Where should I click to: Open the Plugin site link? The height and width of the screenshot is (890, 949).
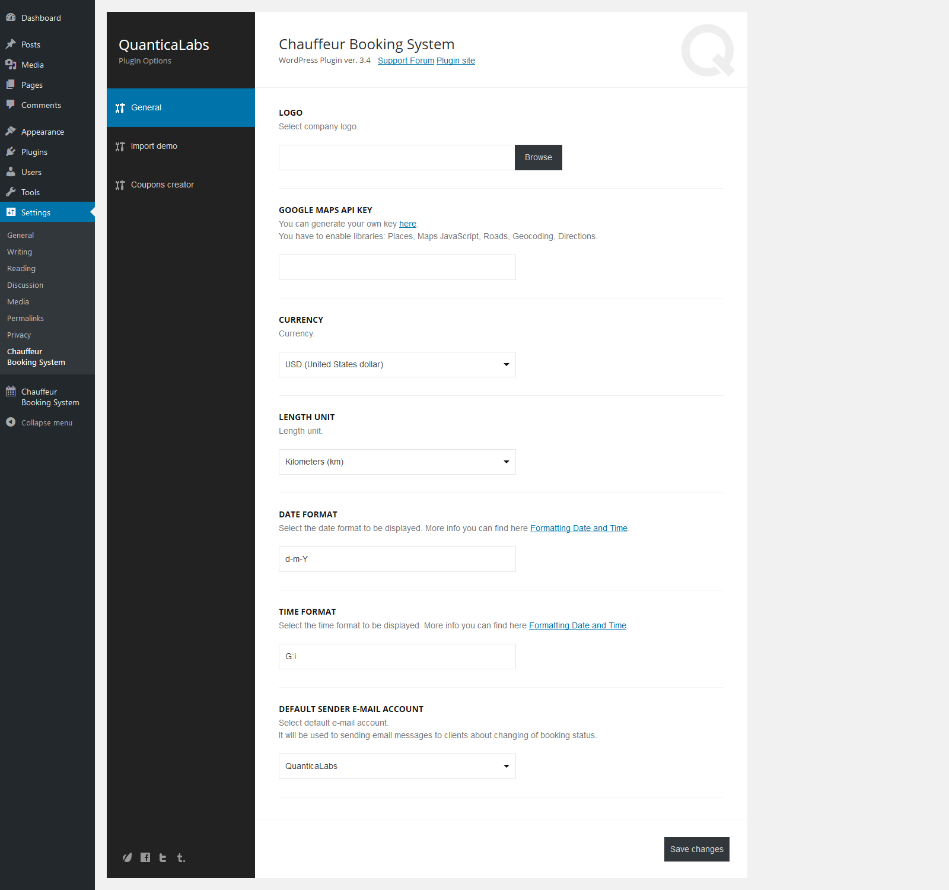456,61
